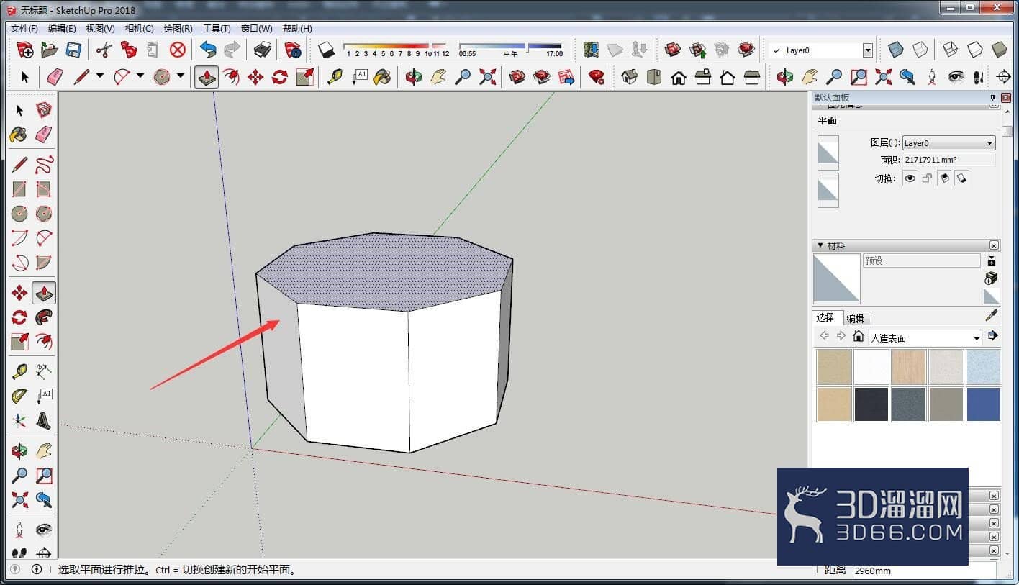Click the home icon in materials browser
This screenshot has height=585, width=1019.
pyautogui.click(x=858, y=336)
